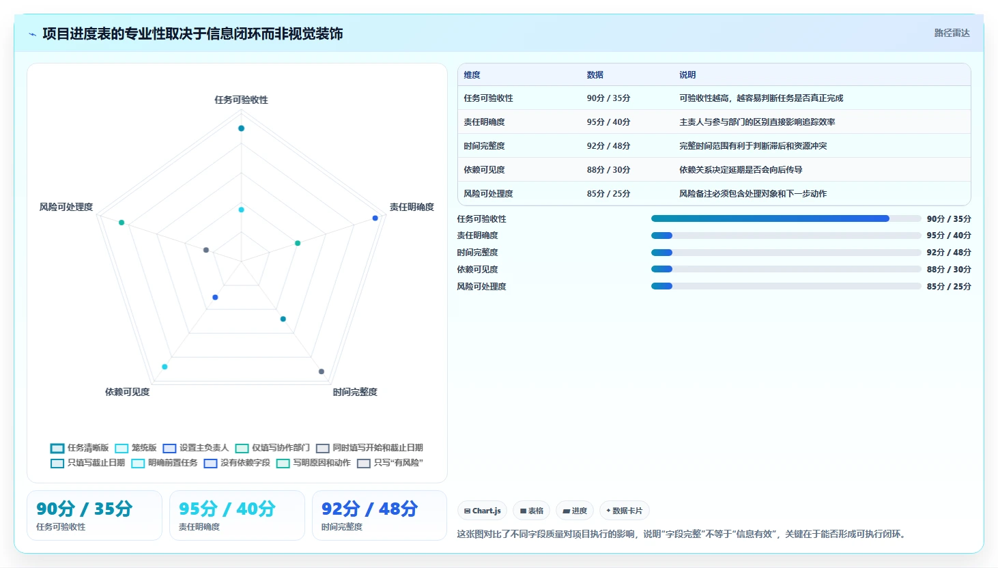The image size is (998, 568).
Task: Click the 90分 / 35分 stat card
Action: (94, 515)
